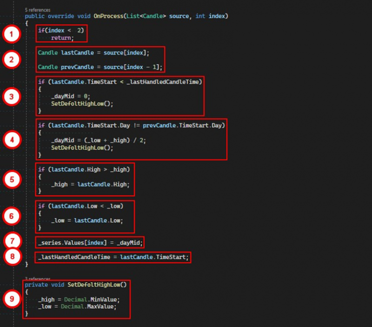Select the List<Candle> parameter type
This screenshot has height=327, width=372.
tap(146, 16)
